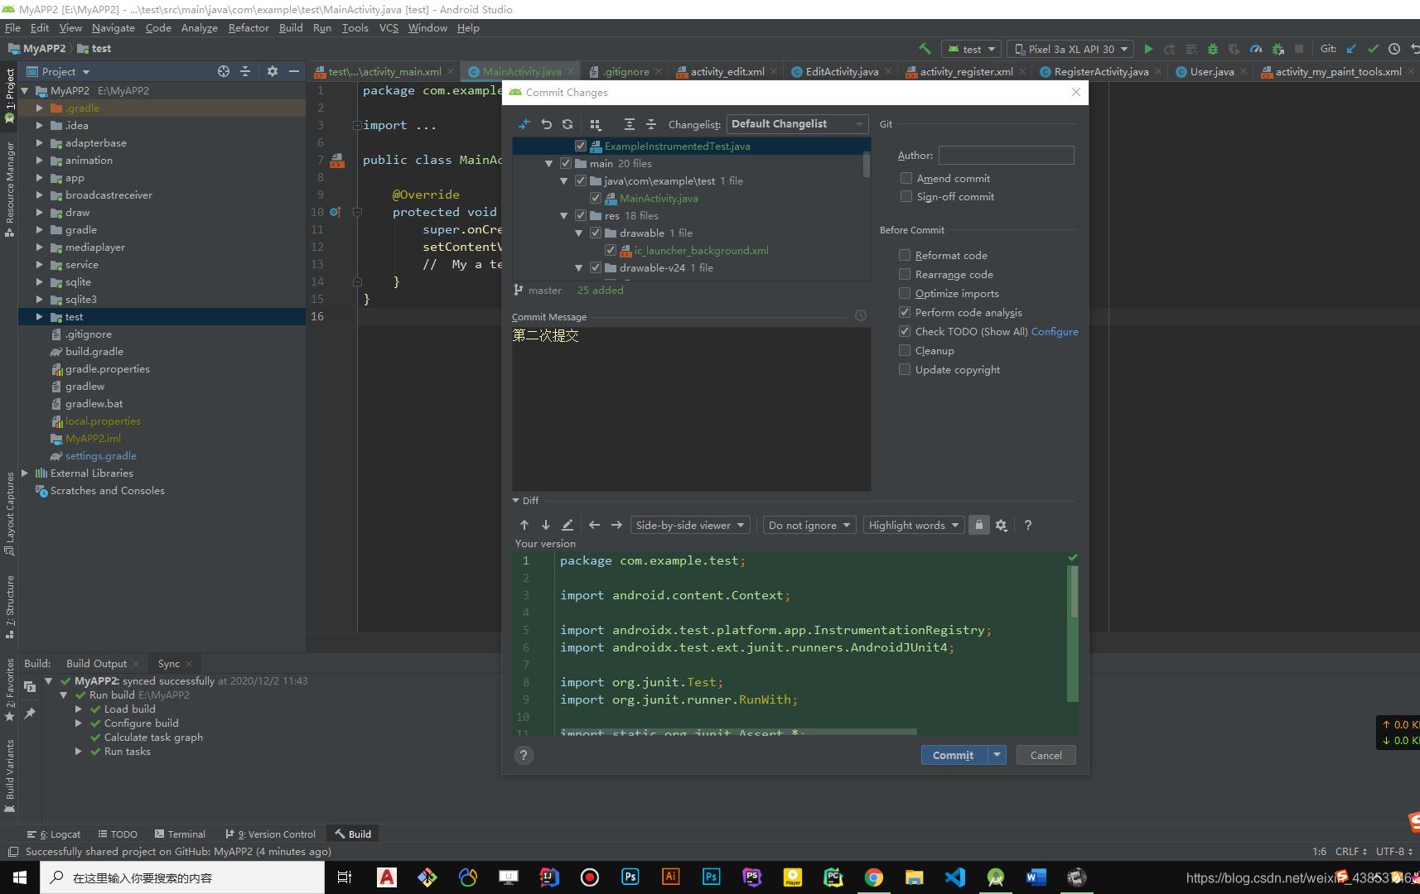Click the Show Diff icon in Commit dialog
Screen dimensions: 1420x894
524,124
